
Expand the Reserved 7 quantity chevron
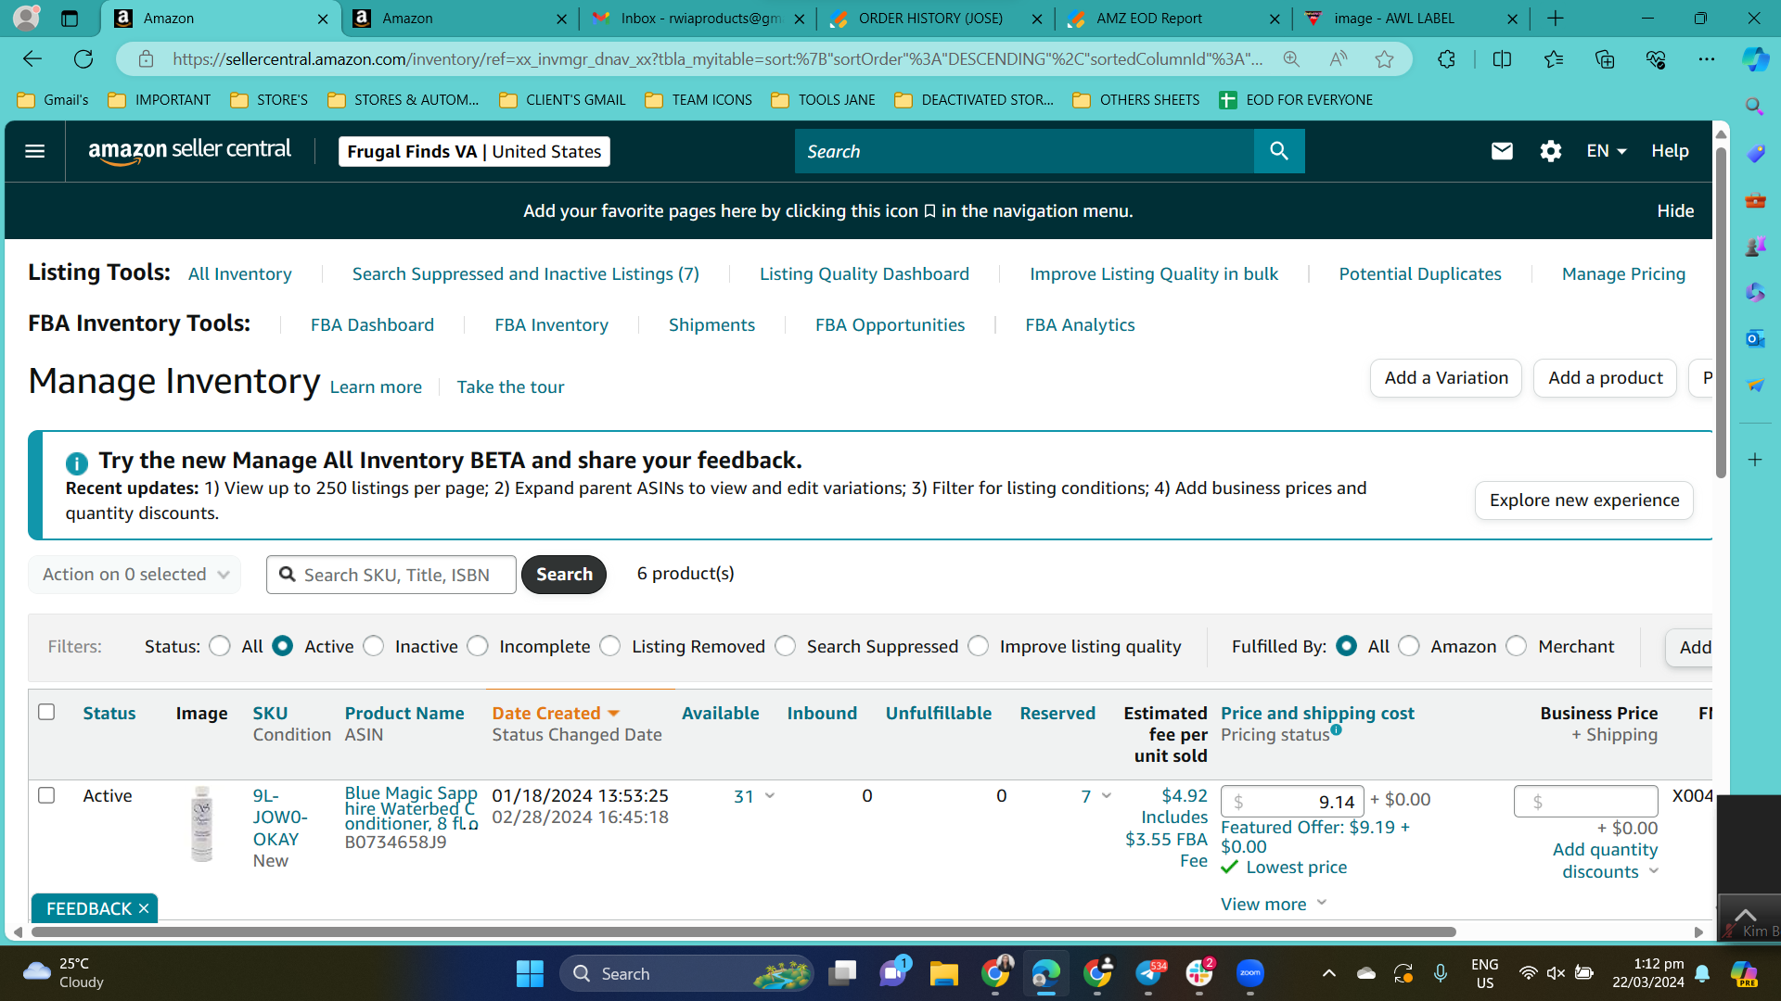click(1107, 796)
